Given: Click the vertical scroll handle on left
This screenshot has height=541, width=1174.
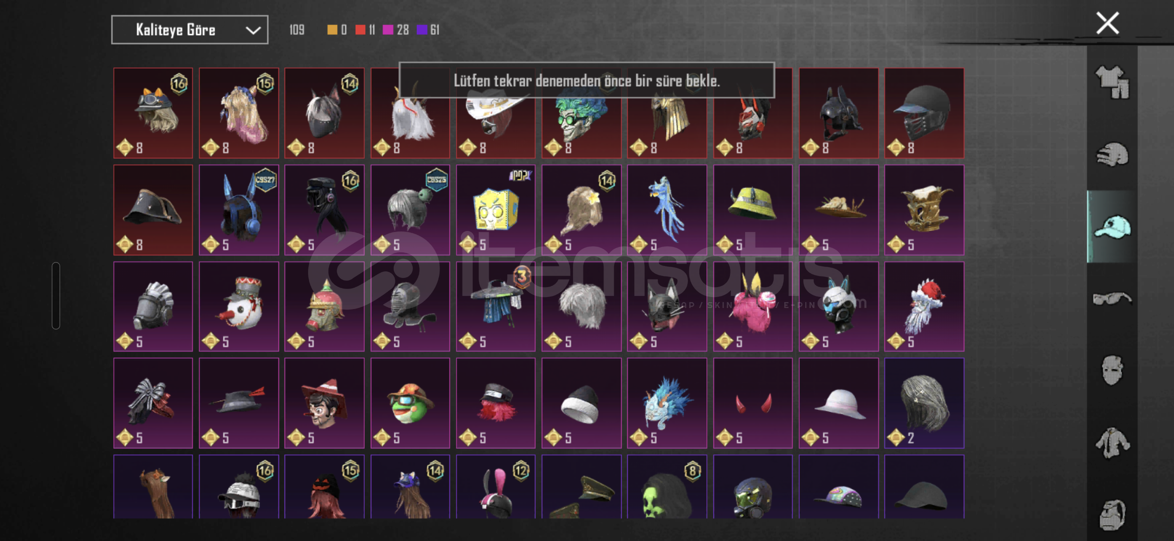Looking at the screenshot, I should tap(56, 296).
